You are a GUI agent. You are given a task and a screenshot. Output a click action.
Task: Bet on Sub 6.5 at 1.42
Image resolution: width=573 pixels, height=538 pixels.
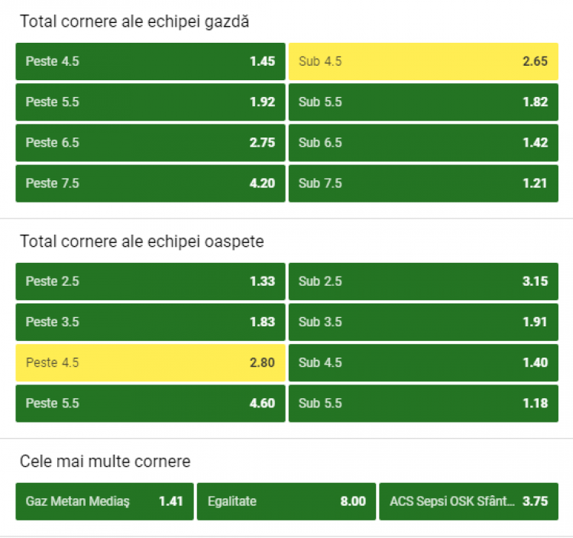pos(423,142)
